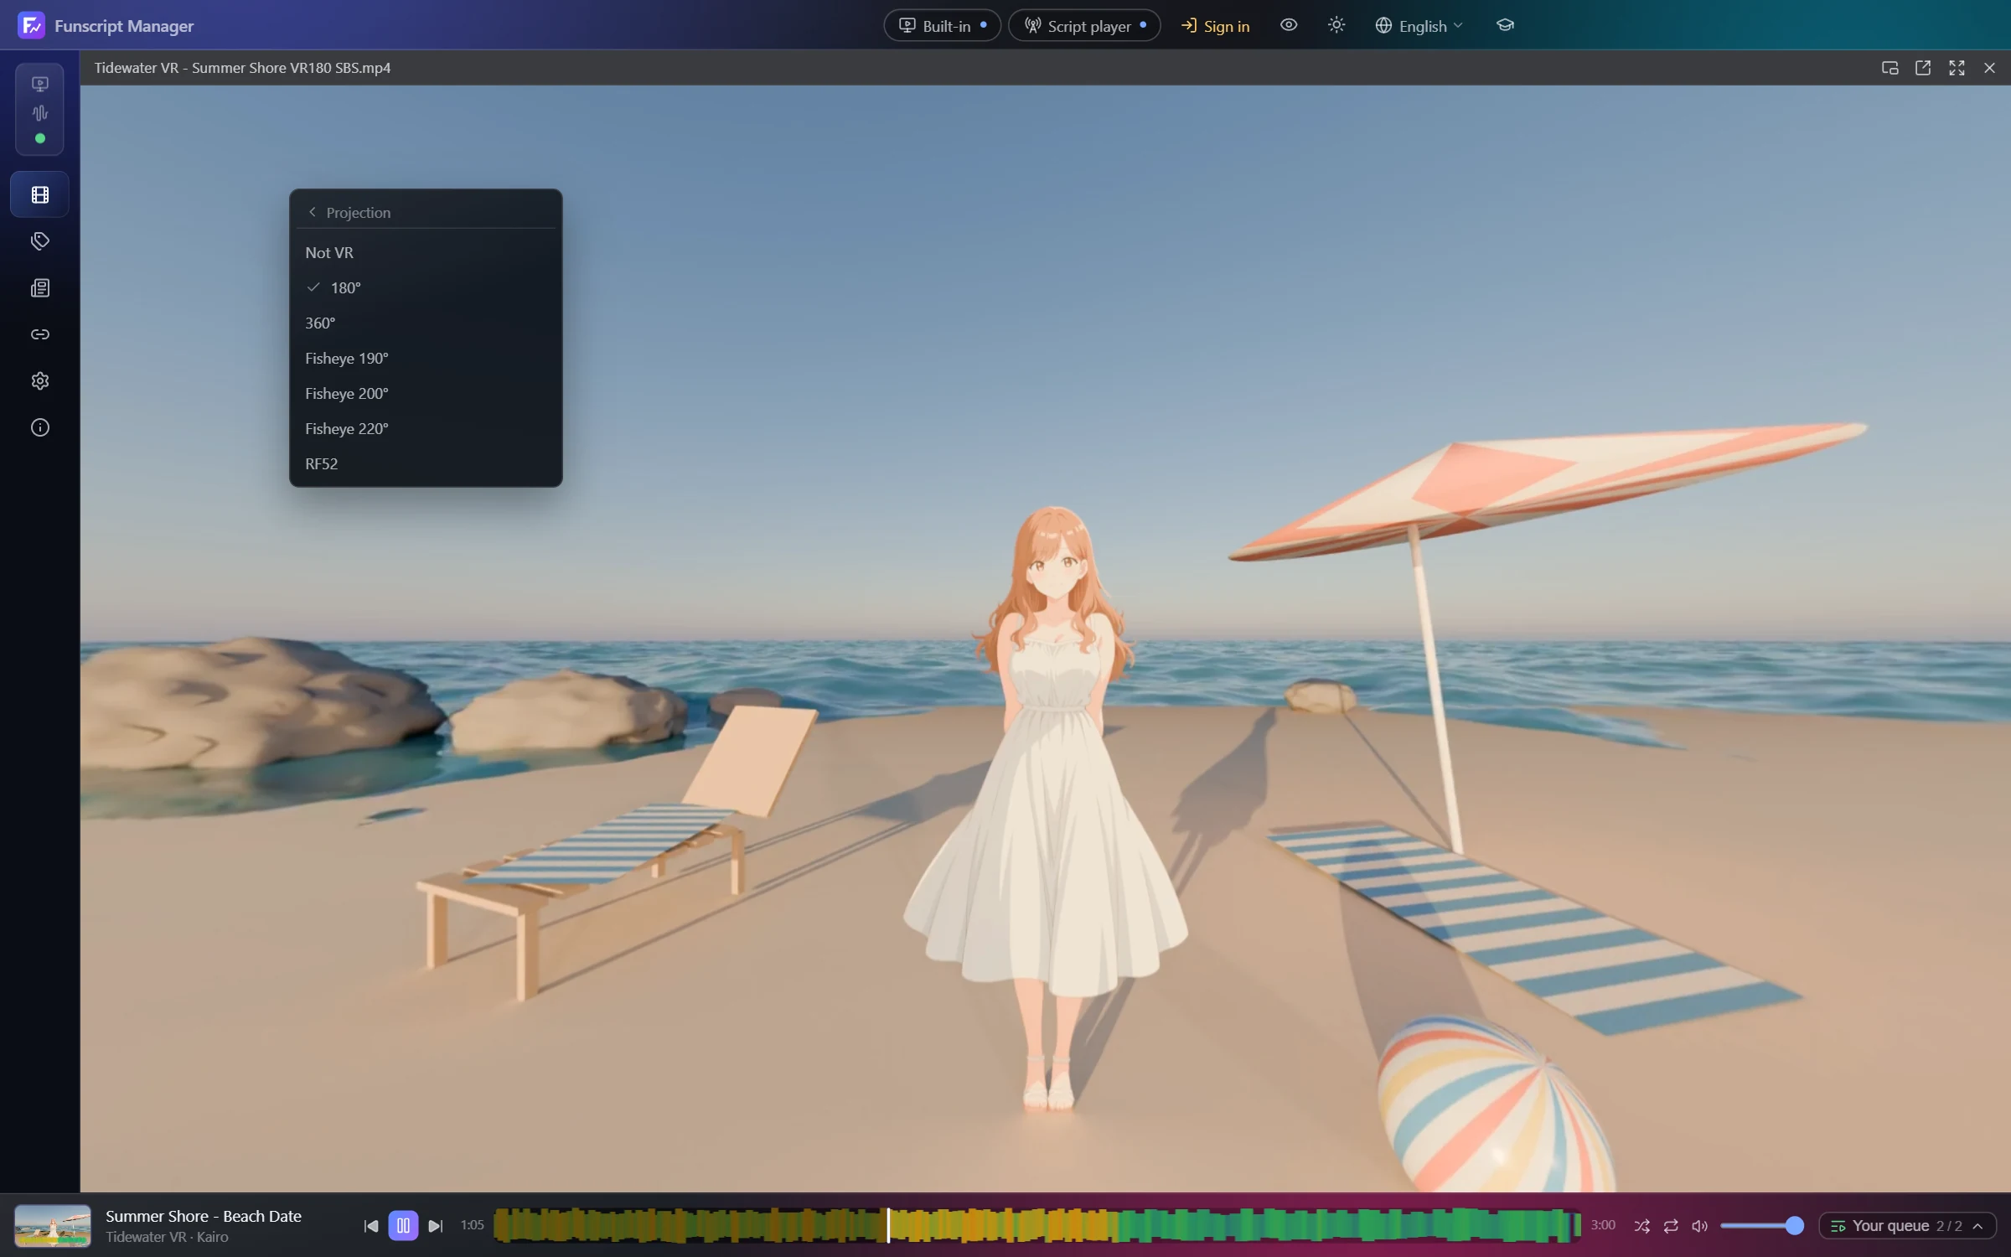This screenshot has height=1257, width=2011.
Task: Select 360° projection
Action: click(426, 323)
